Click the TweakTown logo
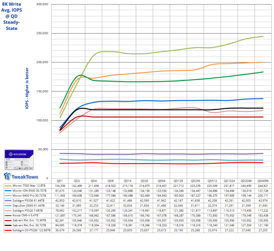This screenshot has width=274, height=251. (x=21, y=176)
